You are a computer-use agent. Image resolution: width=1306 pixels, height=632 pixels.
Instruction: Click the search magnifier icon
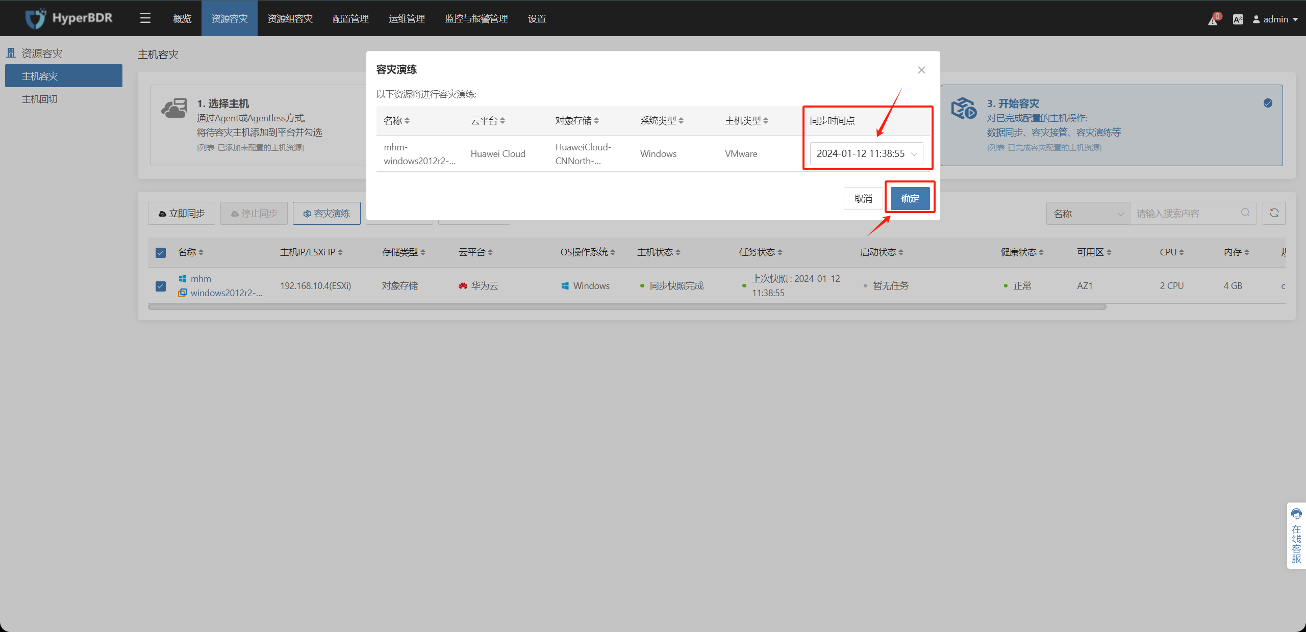[x=1245, y=213]
